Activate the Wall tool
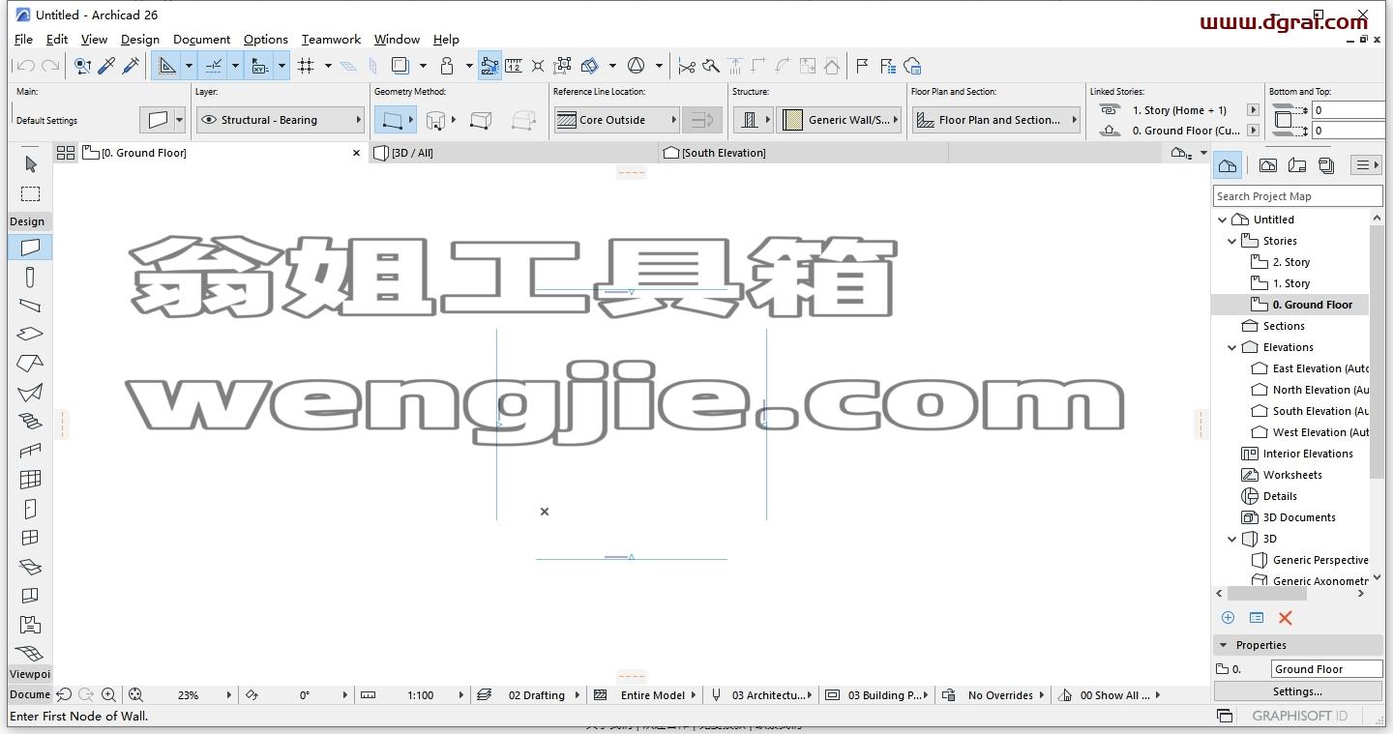This screenshot has height=734, width=1393. pyautogui.click(x=30, y=248)
